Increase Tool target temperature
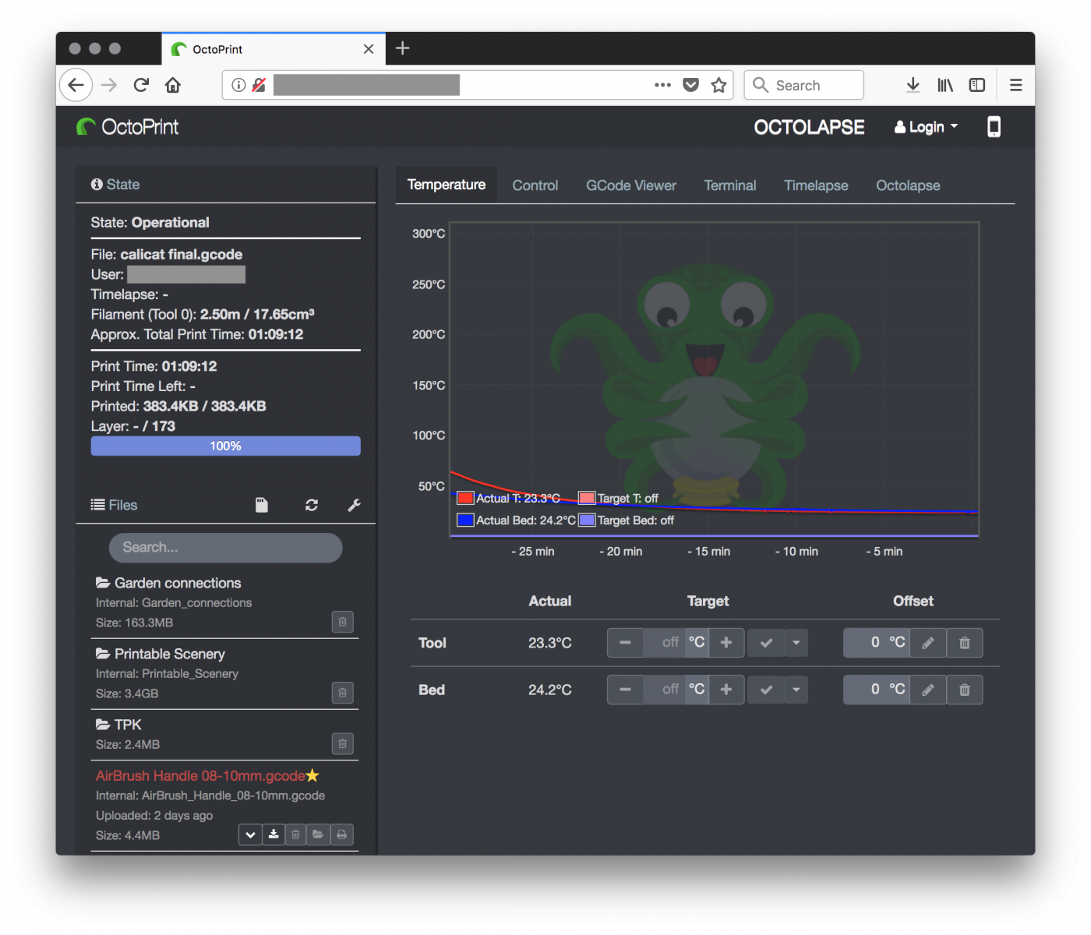Image resolution: width=1091 pixels, height=935 pixels. (x=726, y=643)
